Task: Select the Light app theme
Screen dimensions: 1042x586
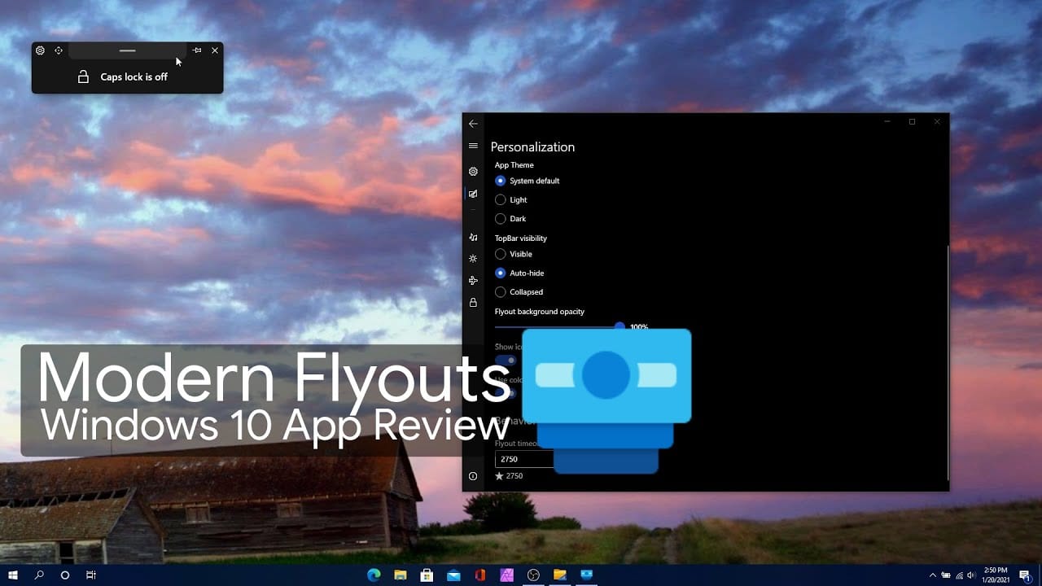Action: (x=511, y=199)
